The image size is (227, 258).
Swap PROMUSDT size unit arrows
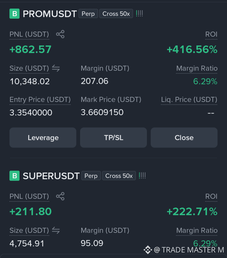coord(56,68)
